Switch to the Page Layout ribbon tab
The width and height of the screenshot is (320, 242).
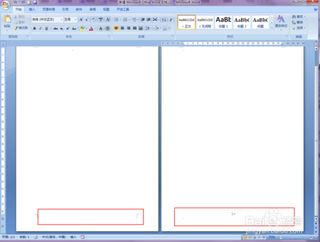(x=49, y=10)
